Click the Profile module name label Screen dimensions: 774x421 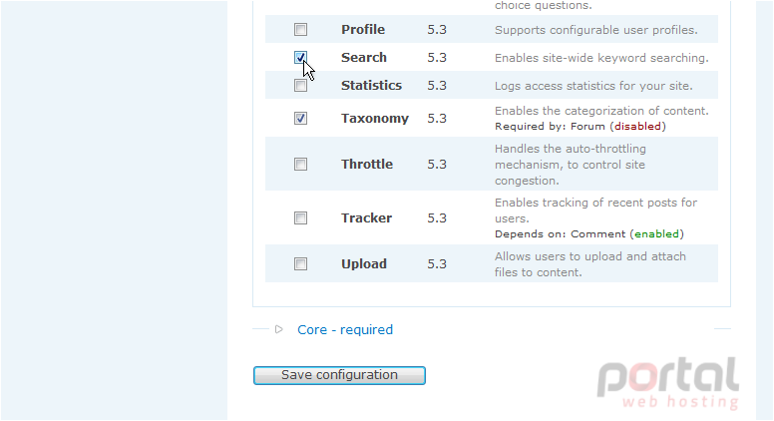tap(363, 30)
